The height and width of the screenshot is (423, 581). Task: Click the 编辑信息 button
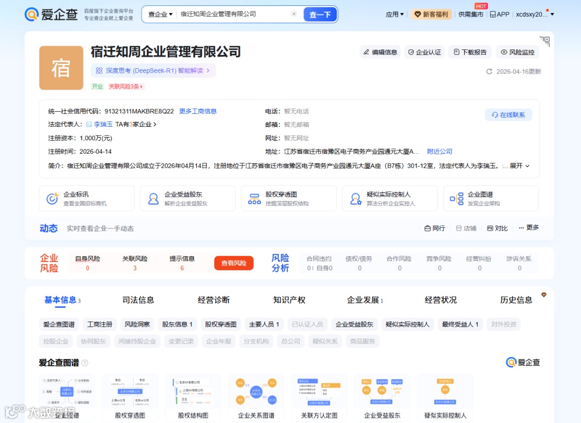pyautogui.click(x=380, y=52)
